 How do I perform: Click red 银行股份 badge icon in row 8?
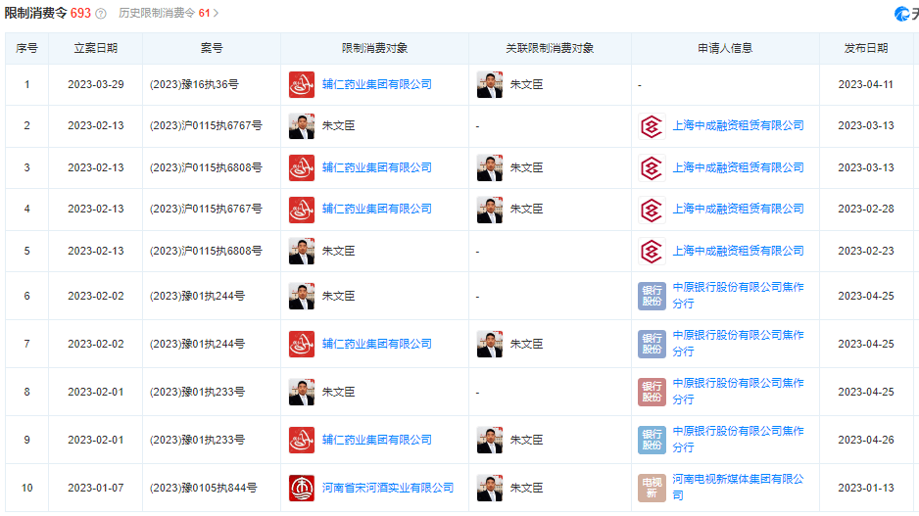pyautogui.click(x=652, y=392)
